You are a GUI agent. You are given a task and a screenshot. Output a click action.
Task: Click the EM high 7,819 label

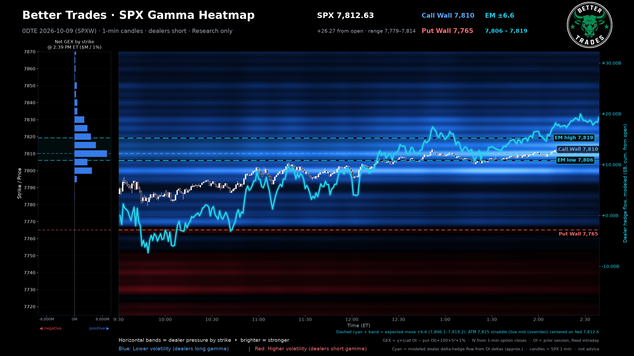[574, 138]
